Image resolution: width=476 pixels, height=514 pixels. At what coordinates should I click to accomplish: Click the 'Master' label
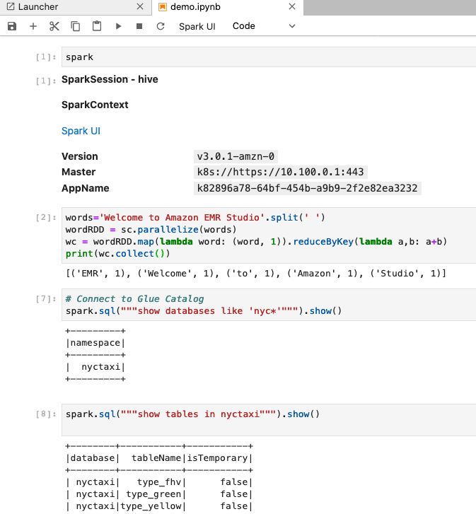tap(79, 172)
